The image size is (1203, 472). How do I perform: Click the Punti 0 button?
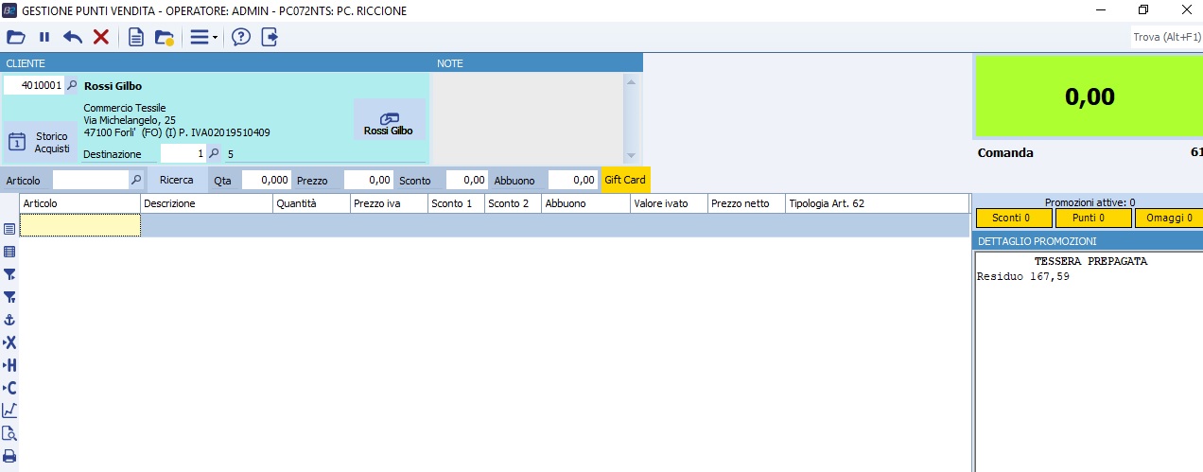(x=1093, y=218)
